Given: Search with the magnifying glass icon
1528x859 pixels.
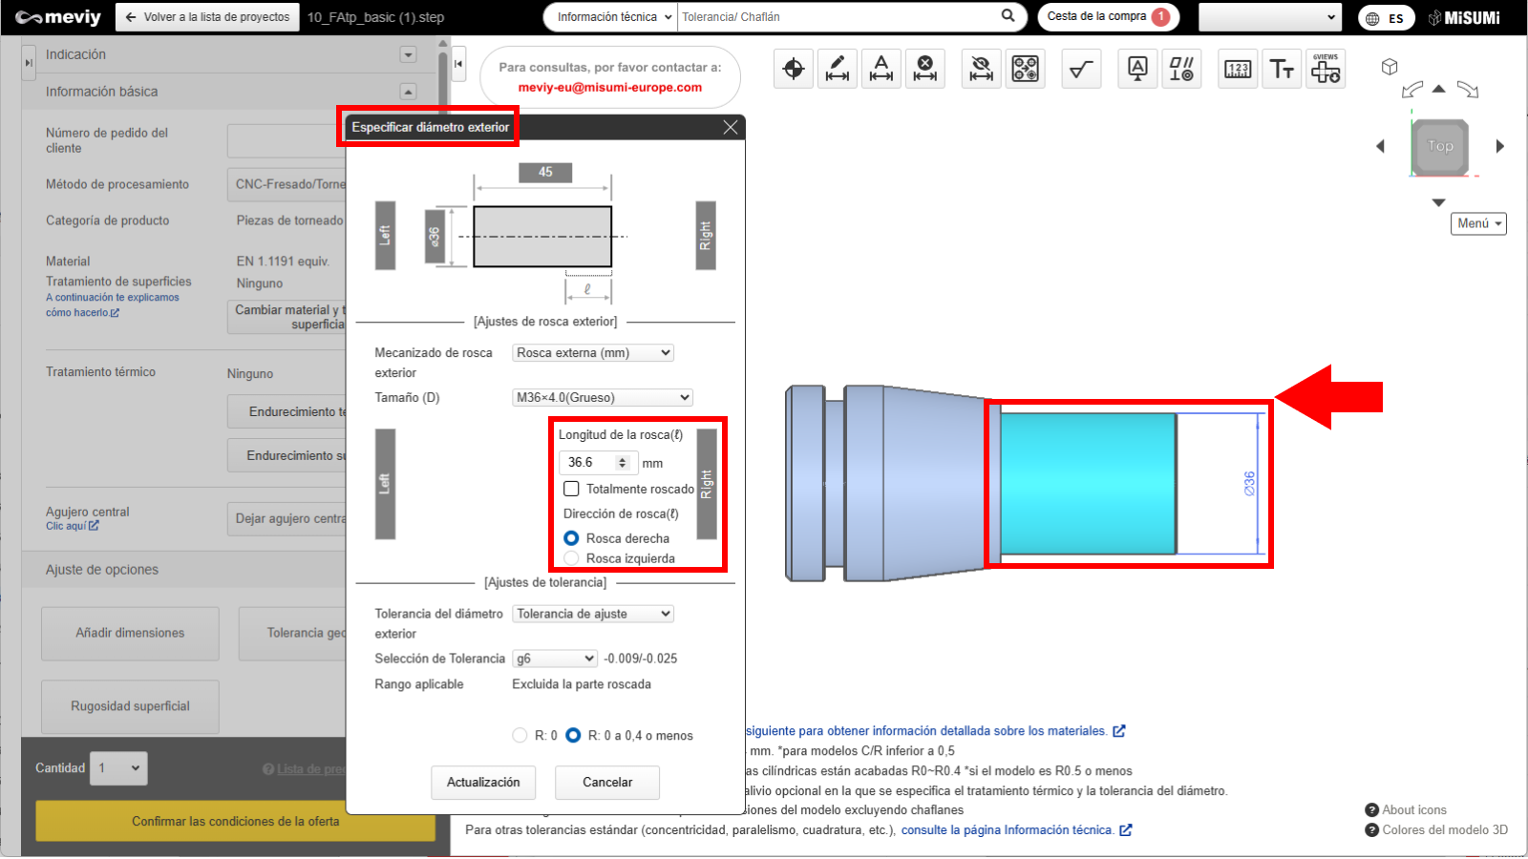Looking at the screenshot, I should (1008, 16).
